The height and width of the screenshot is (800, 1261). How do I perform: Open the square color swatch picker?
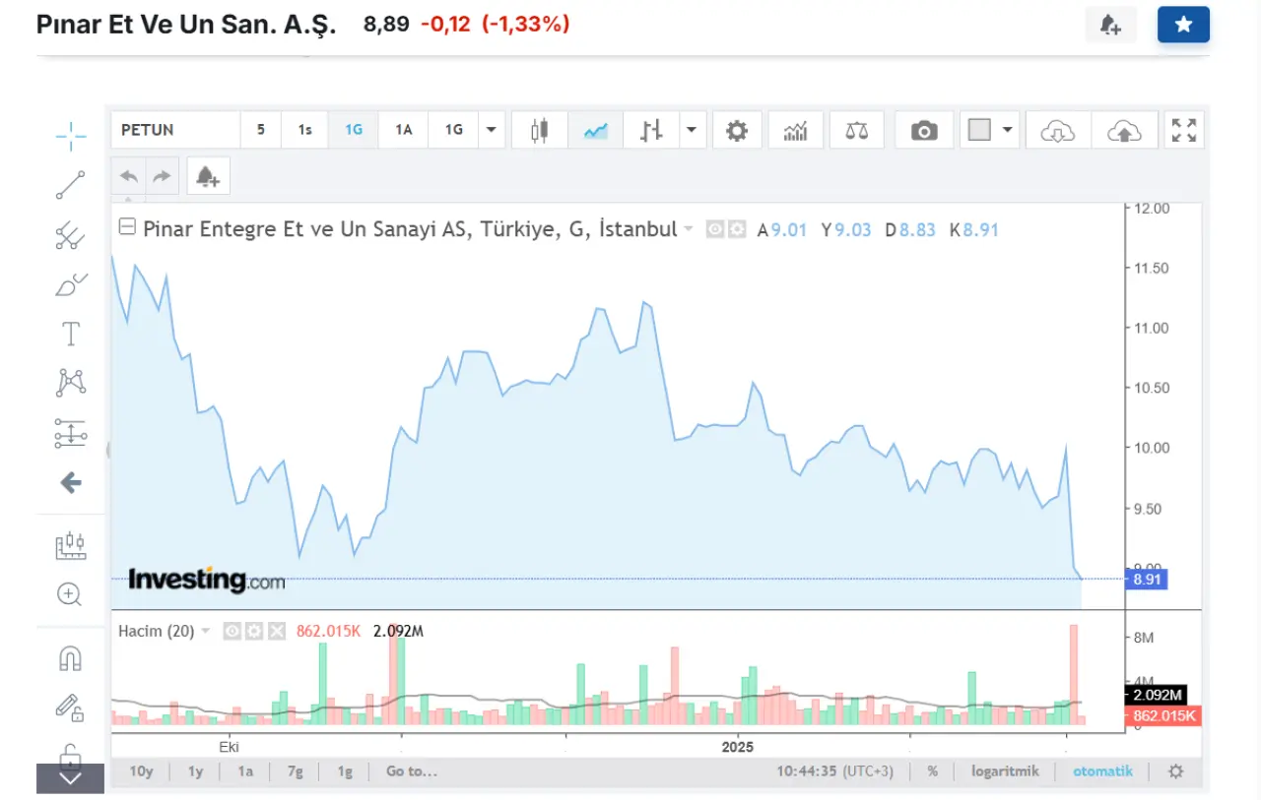tap(978, 130)
